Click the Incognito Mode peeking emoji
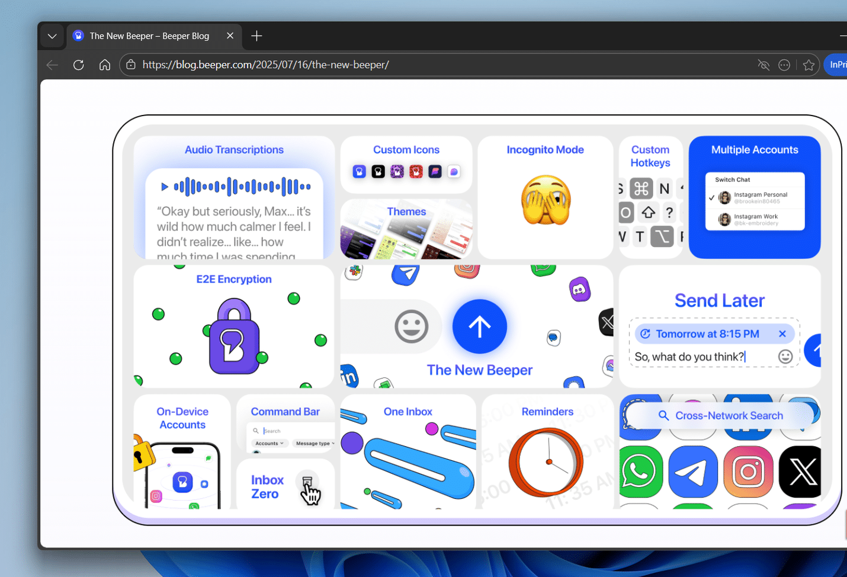This screenshot has width=847, height=577. click(546, 200)
